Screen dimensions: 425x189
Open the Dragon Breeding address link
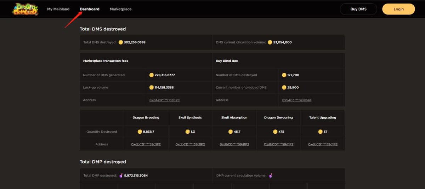tap(146, 144)
